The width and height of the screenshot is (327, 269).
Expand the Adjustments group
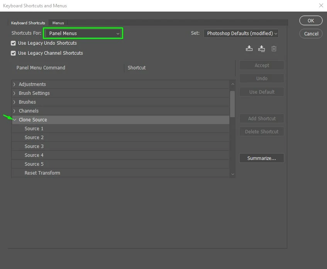(x=14, y=84)
